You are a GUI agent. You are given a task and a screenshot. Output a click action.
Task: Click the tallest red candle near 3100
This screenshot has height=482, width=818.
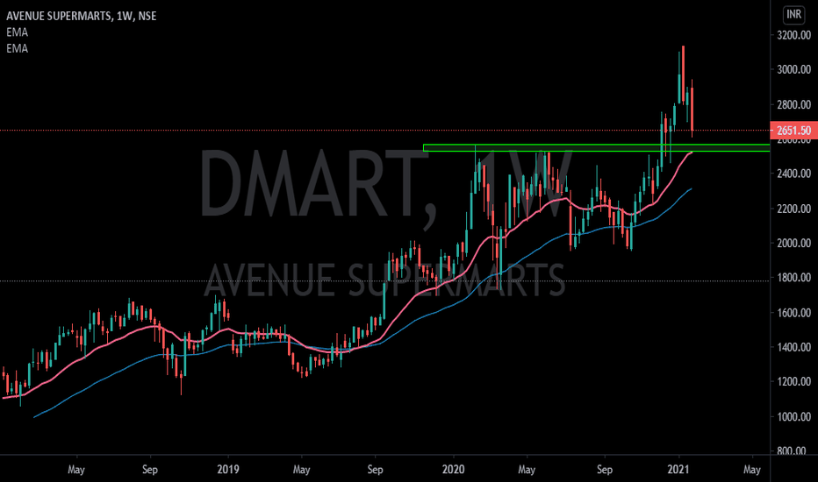(683, 74)
